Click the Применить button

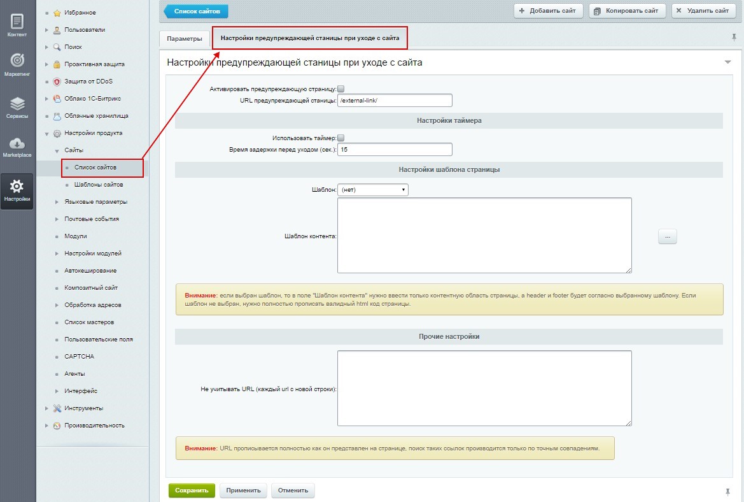[x=243, y=490]
